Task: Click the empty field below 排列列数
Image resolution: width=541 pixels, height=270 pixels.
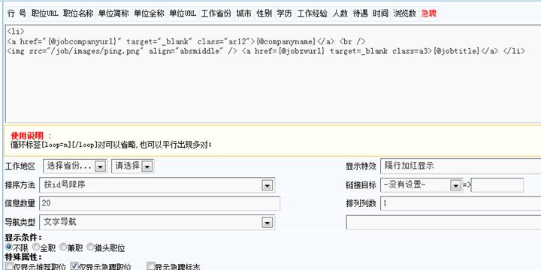Action: (443, 222)
